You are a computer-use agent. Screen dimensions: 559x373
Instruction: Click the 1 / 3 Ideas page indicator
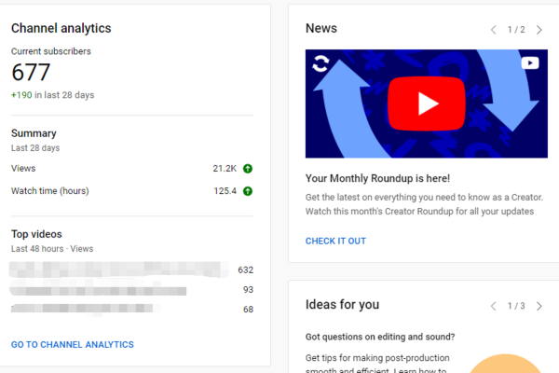coord(516,306)
